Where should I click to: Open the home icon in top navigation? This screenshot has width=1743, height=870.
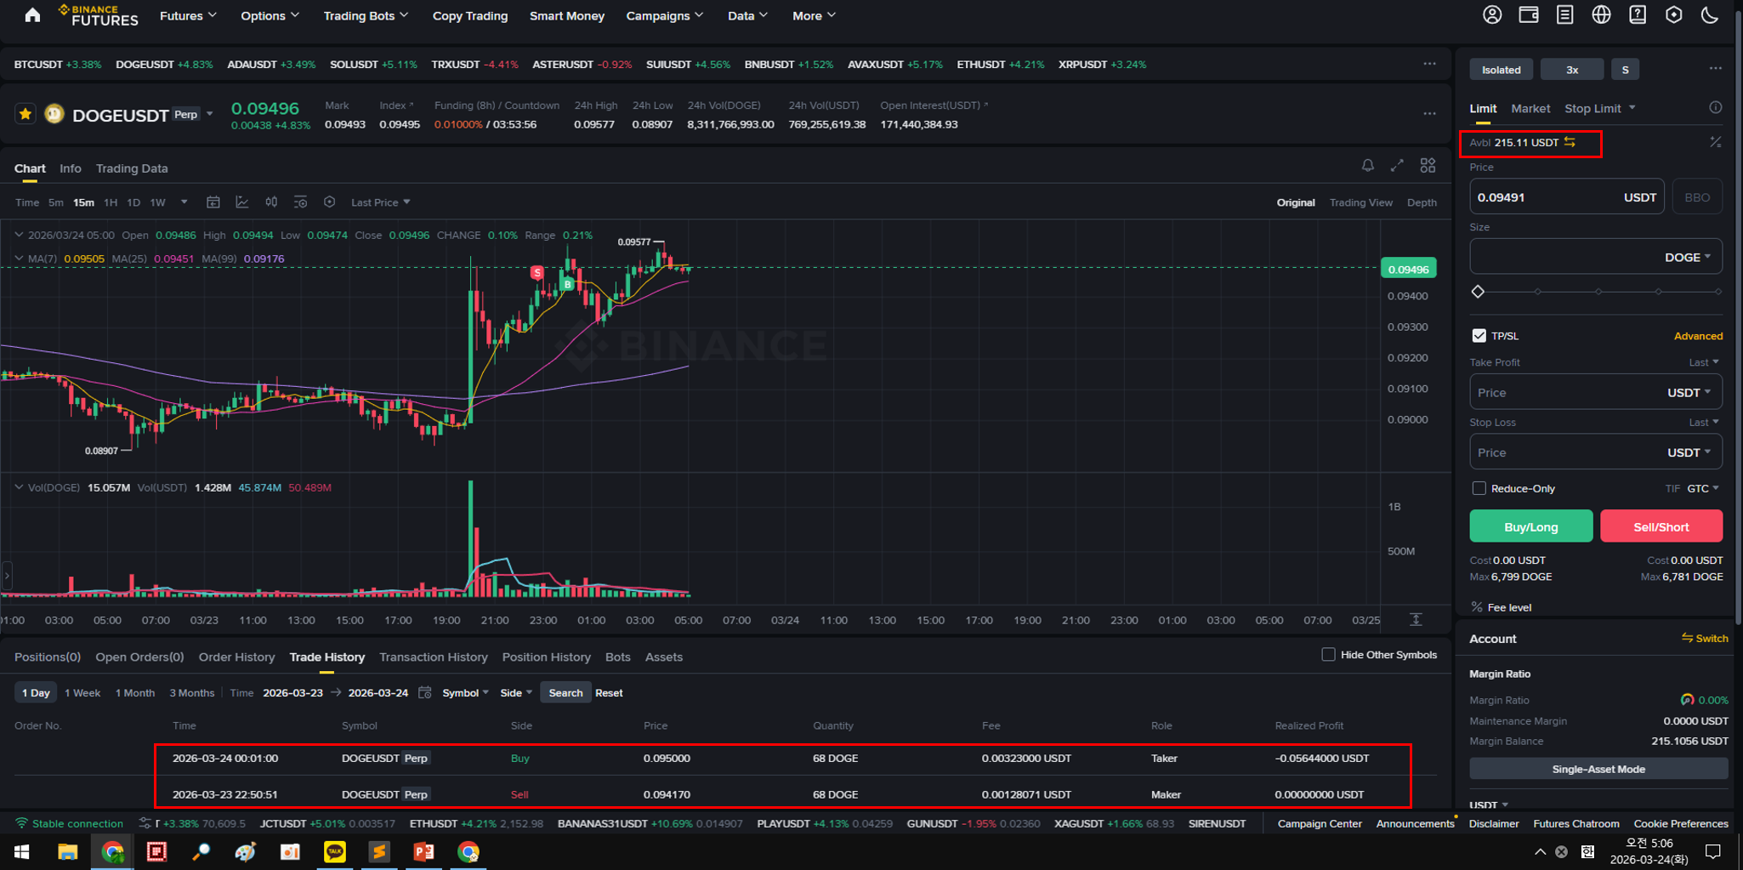pos(32,15)
